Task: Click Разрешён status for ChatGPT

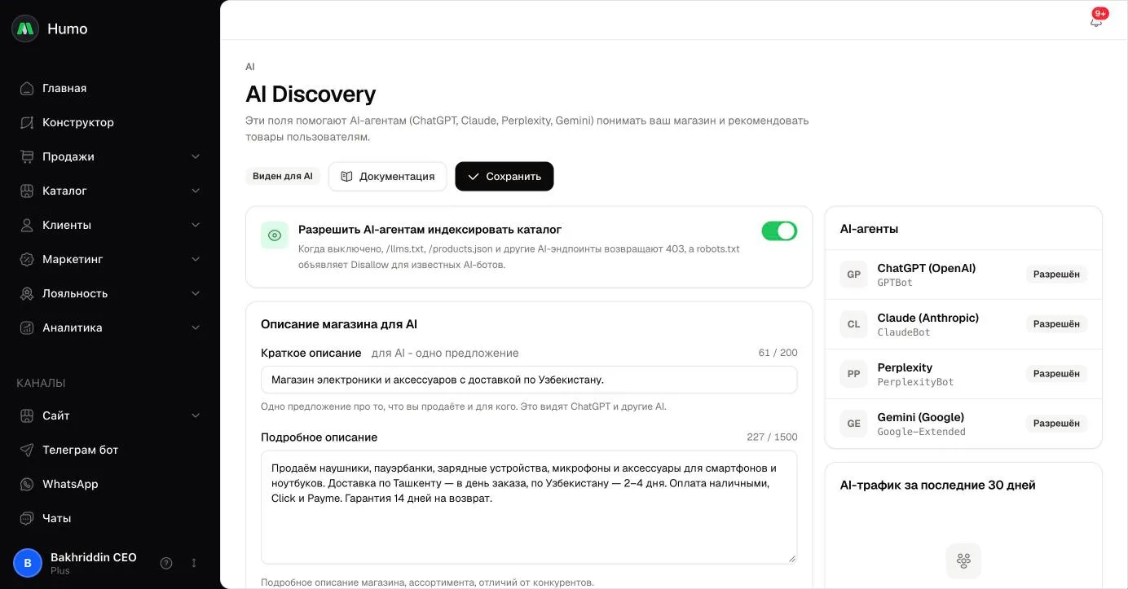Action: click(x=1056, y=275)
